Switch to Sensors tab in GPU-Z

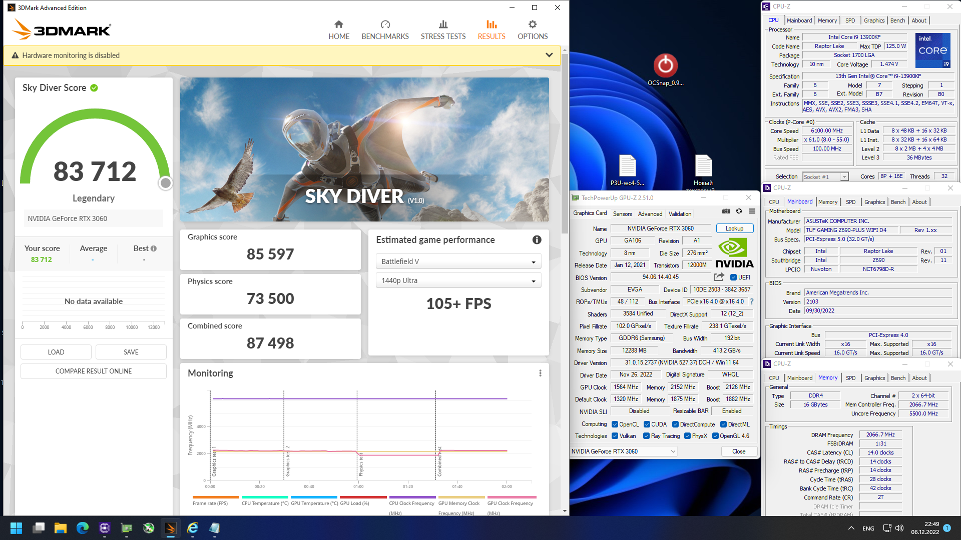[622, 214]
